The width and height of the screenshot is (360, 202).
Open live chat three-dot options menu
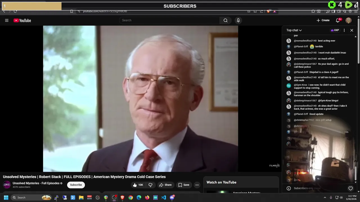point(344,30)
